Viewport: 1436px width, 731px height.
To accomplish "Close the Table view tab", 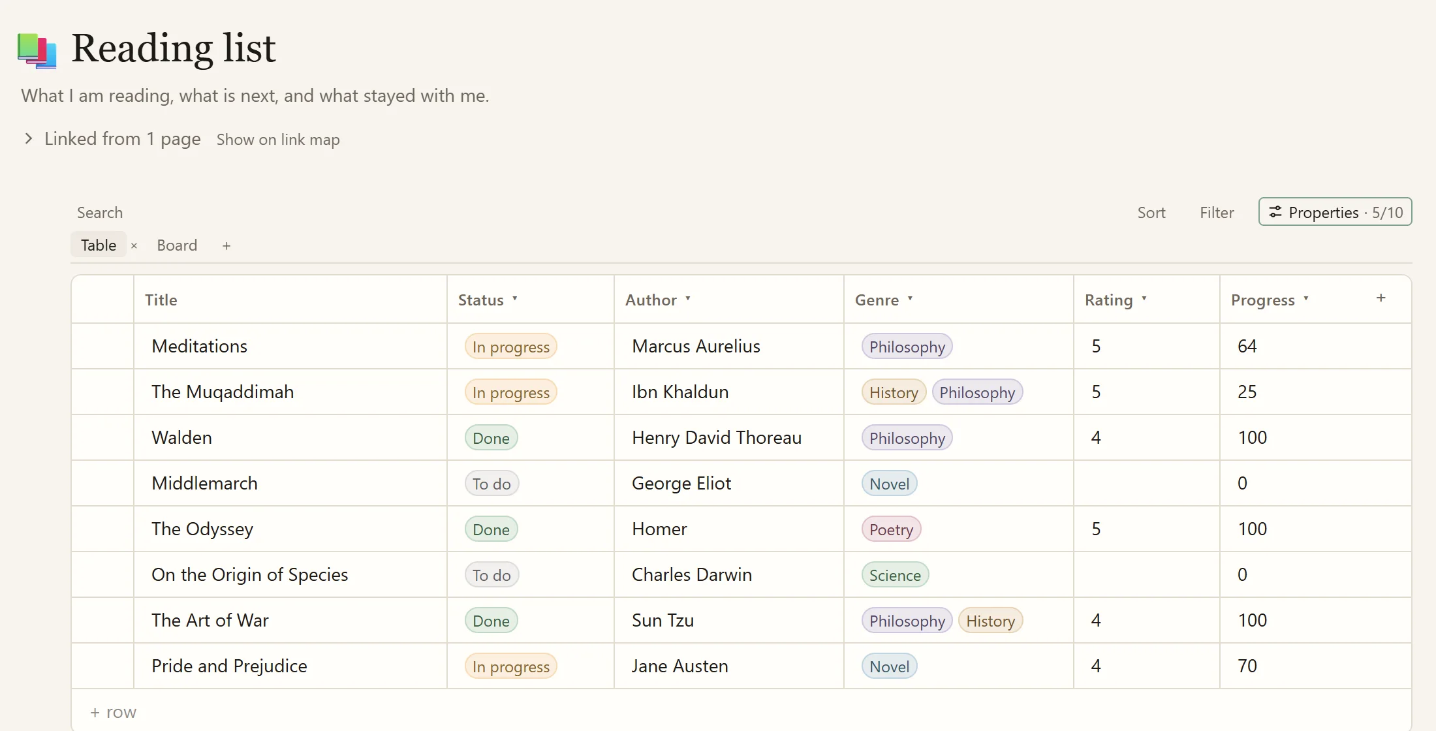I will point(134,246).
